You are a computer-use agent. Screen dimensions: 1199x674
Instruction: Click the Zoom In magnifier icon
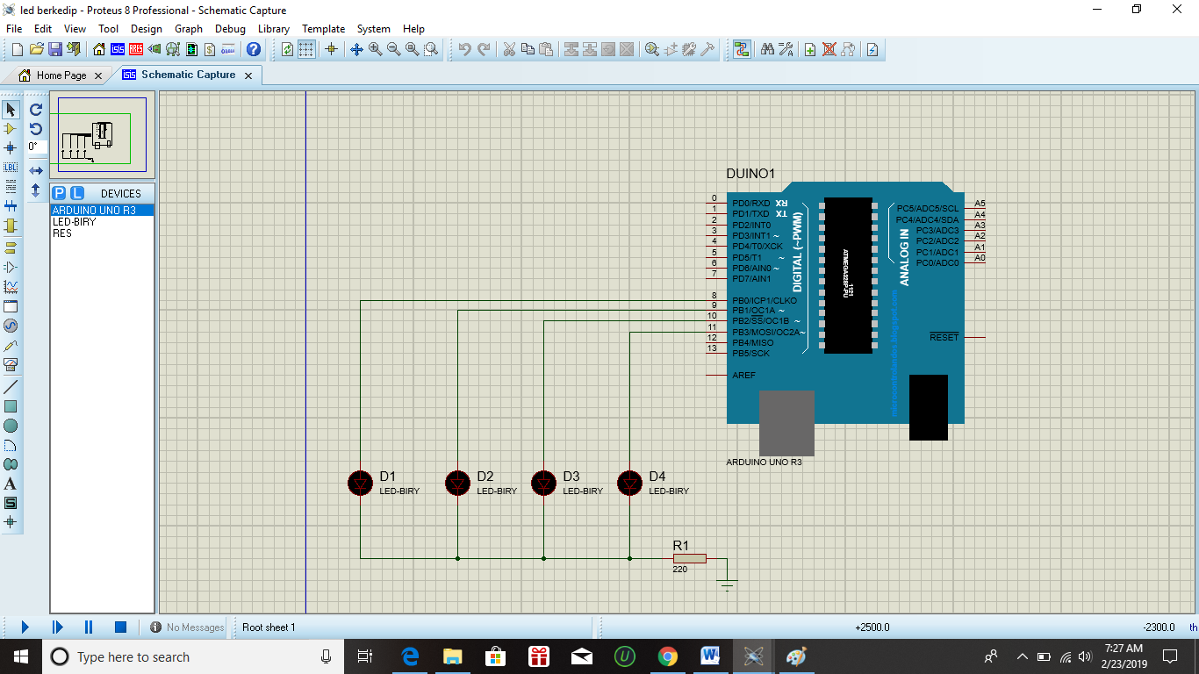tap(376, 49)
